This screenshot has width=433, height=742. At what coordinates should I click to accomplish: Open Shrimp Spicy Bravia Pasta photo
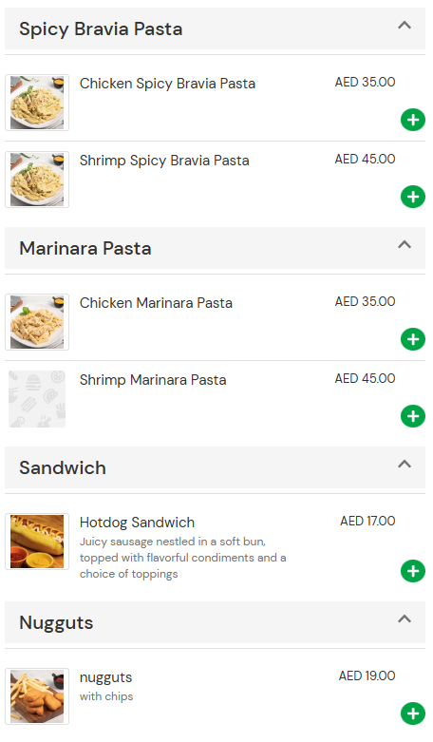(x=37, y=180)
